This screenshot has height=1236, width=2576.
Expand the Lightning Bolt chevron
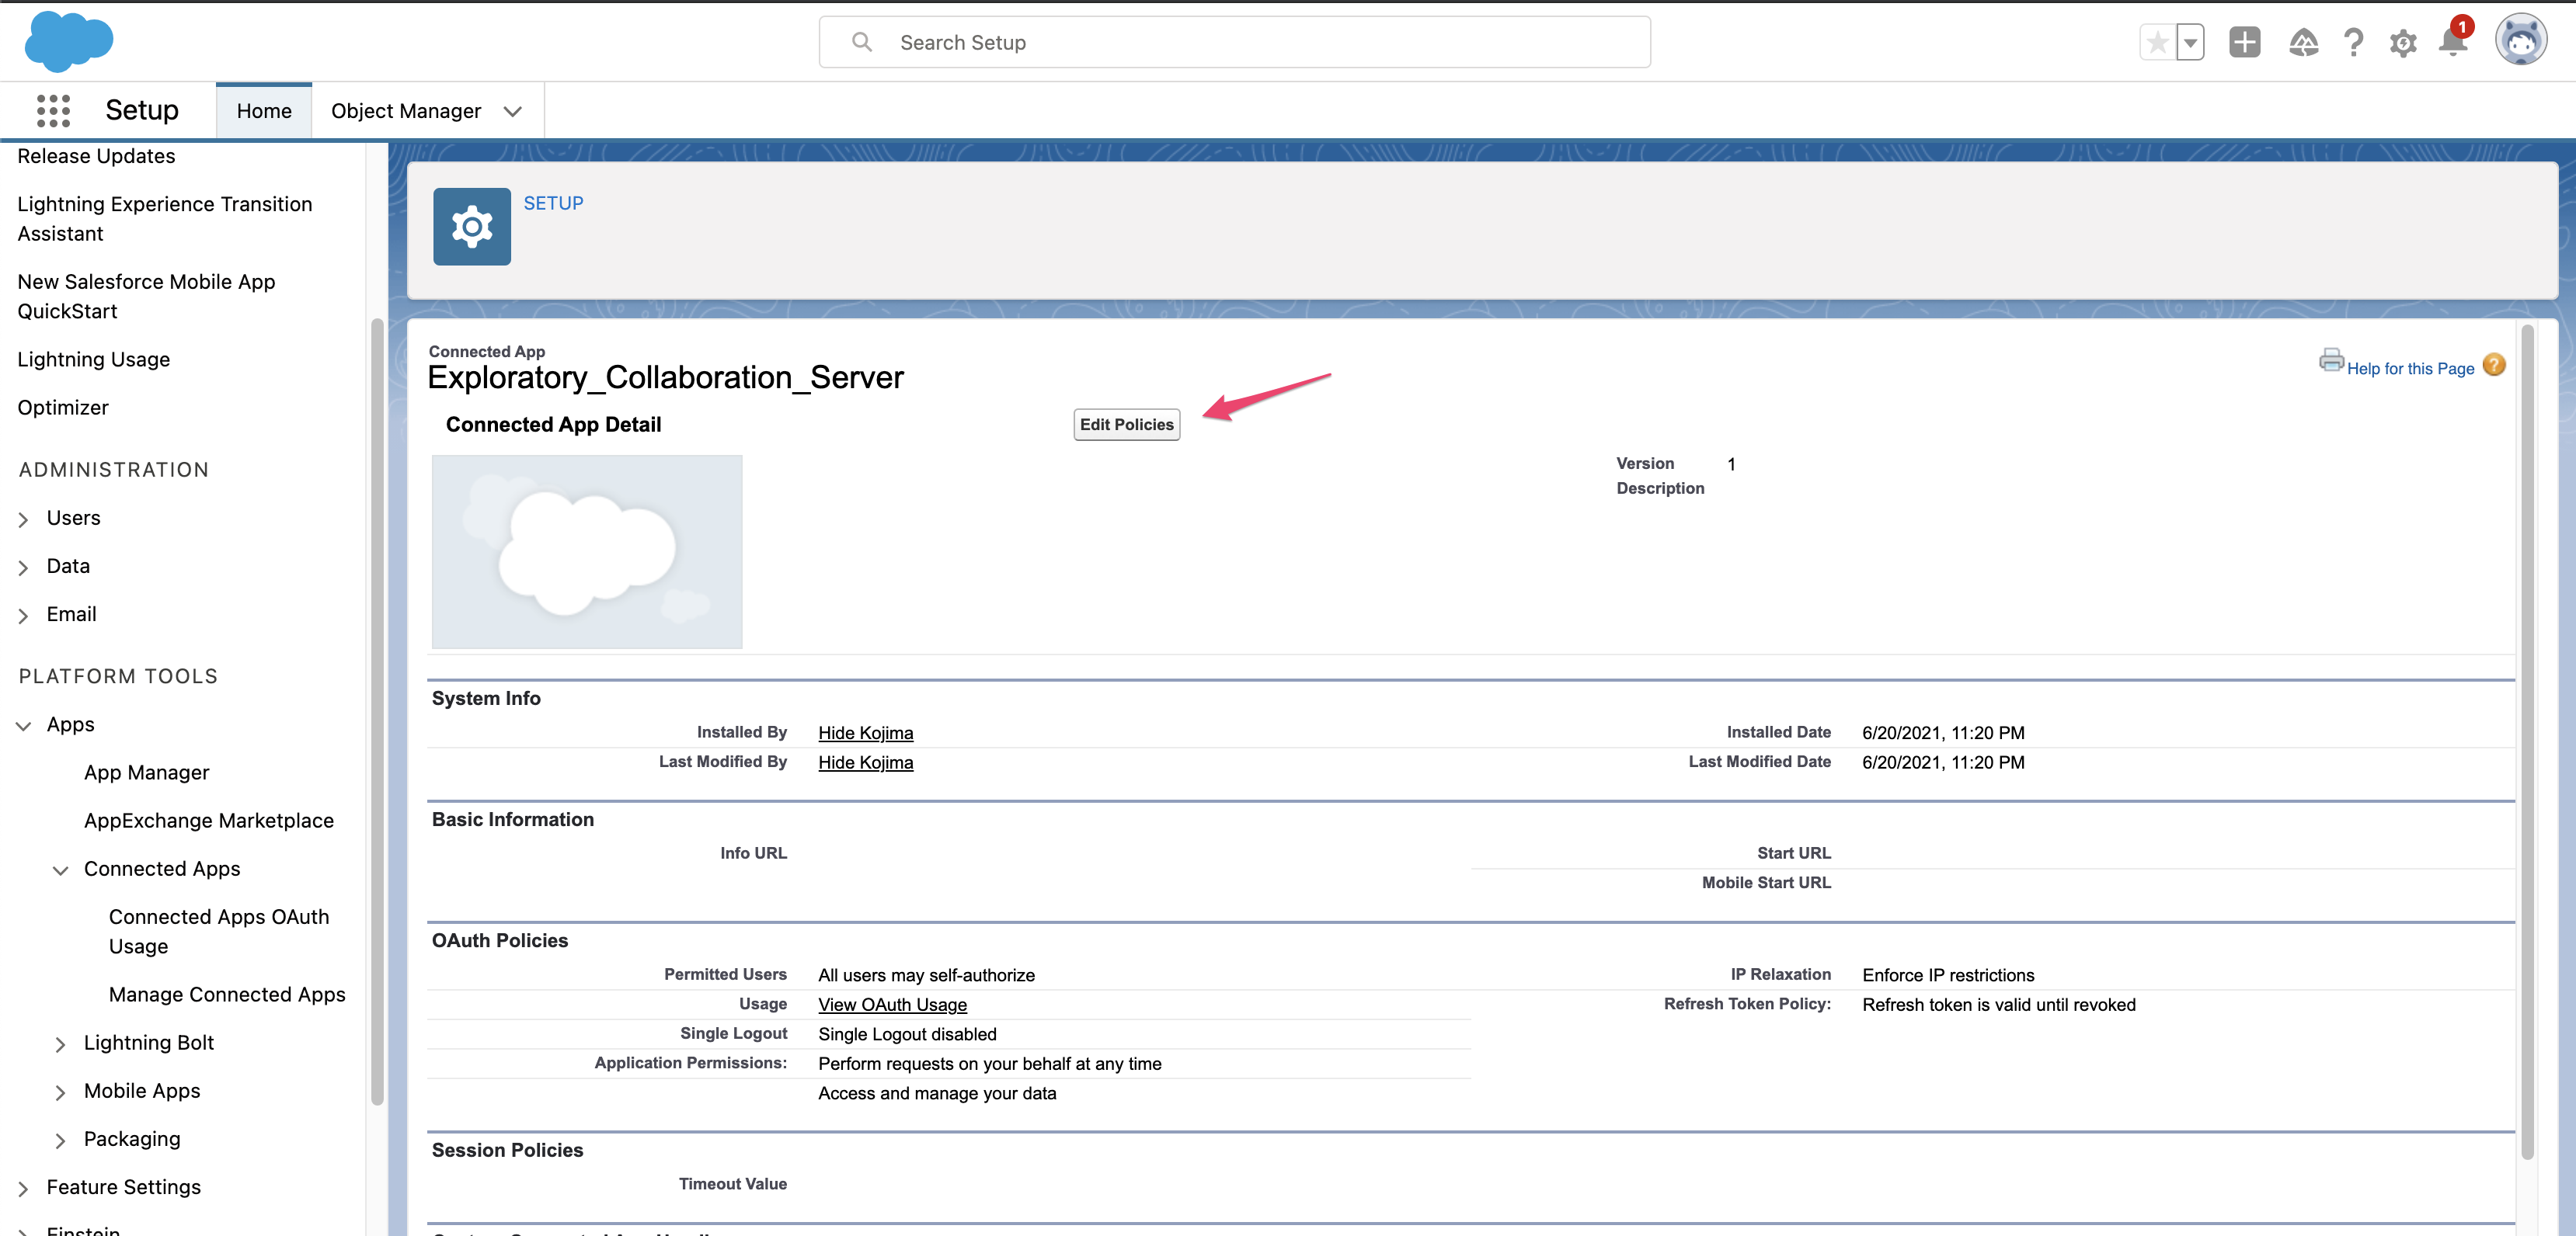coord(60,1044)
